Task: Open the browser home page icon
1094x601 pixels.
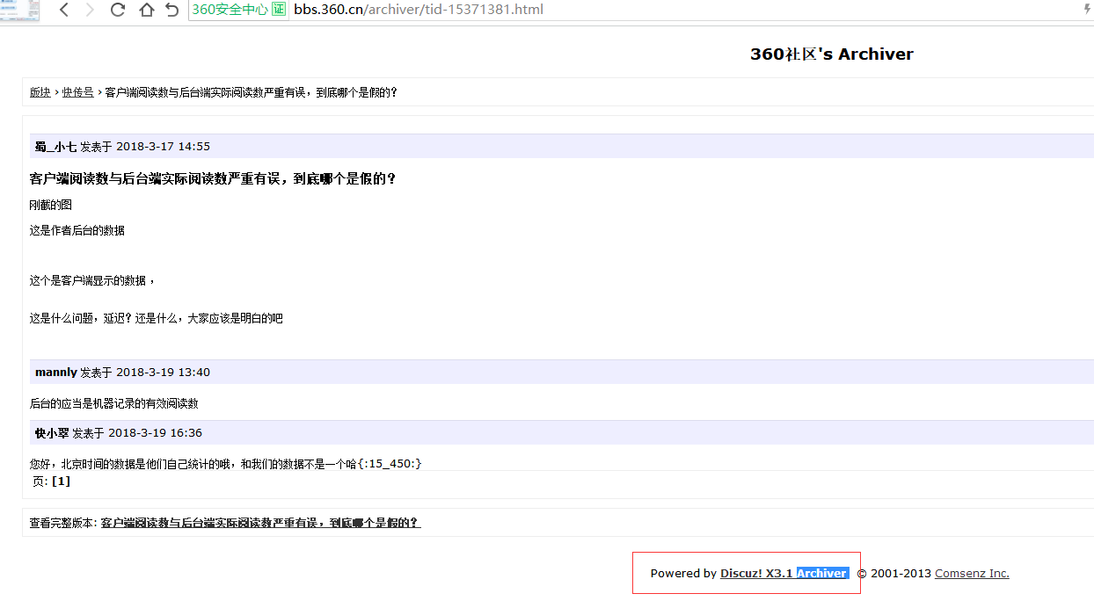Action: (147, 10)
